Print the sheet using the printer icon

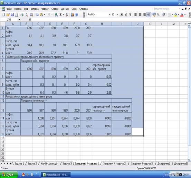click(x=22, y=15)
